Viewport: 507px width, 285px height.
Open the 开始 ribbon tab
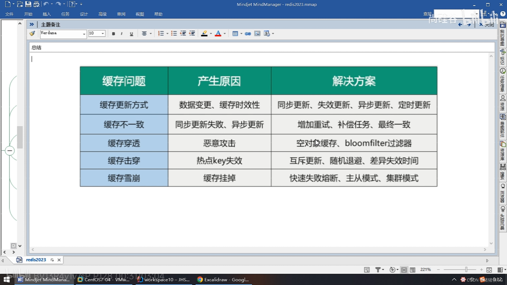pos(28,14)
